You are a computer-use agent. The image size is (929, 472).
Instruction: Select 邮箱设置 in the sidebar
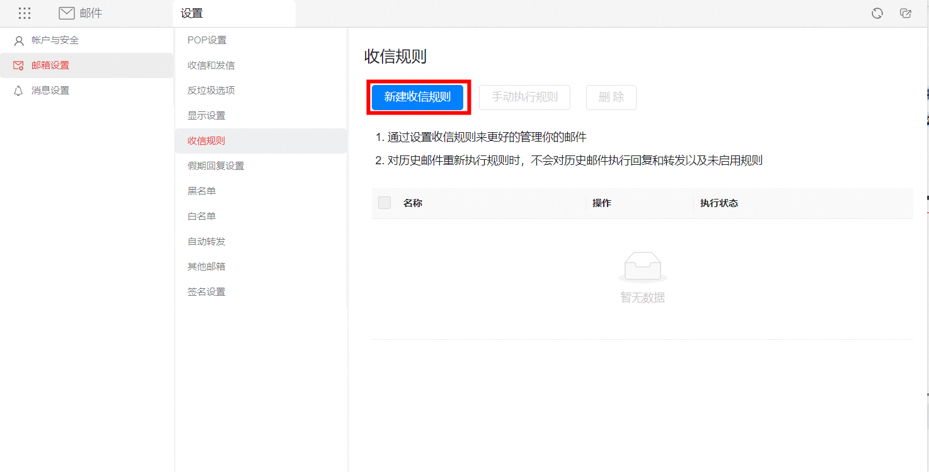click(87, 65)
